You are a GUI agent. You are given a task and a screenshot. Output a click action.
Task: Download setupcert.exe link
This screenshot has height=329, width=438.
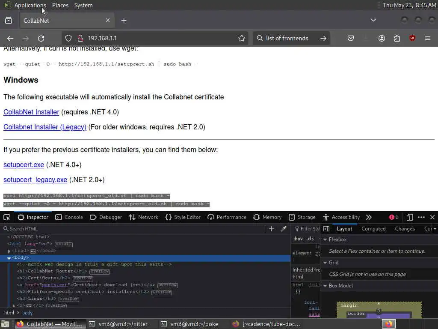pos(24,165)
